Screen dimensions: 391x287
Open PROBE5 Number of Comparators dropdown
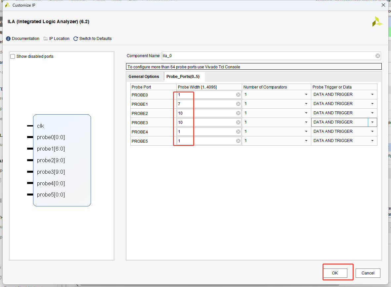[x=306, y=141]
